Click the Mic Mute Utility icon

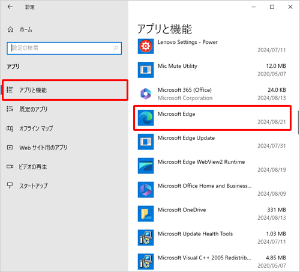pos(146,70)
